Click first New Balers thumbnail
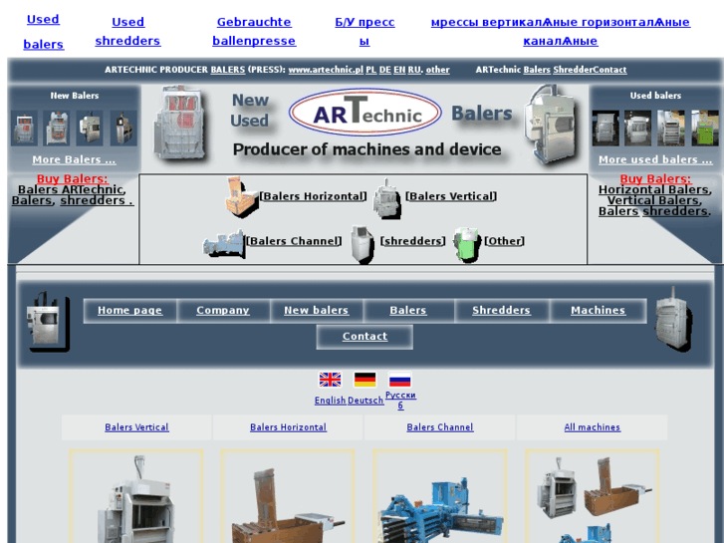Image resolution: width=724 pixels, height=543 pixels. [x=24, y=128]
